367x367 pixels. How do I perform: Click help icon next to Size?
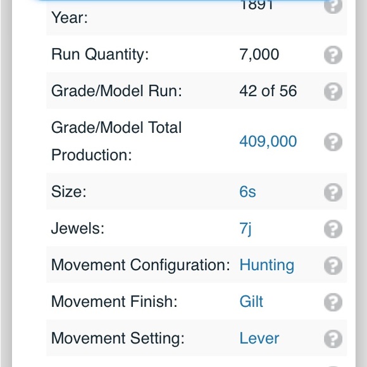333,192
